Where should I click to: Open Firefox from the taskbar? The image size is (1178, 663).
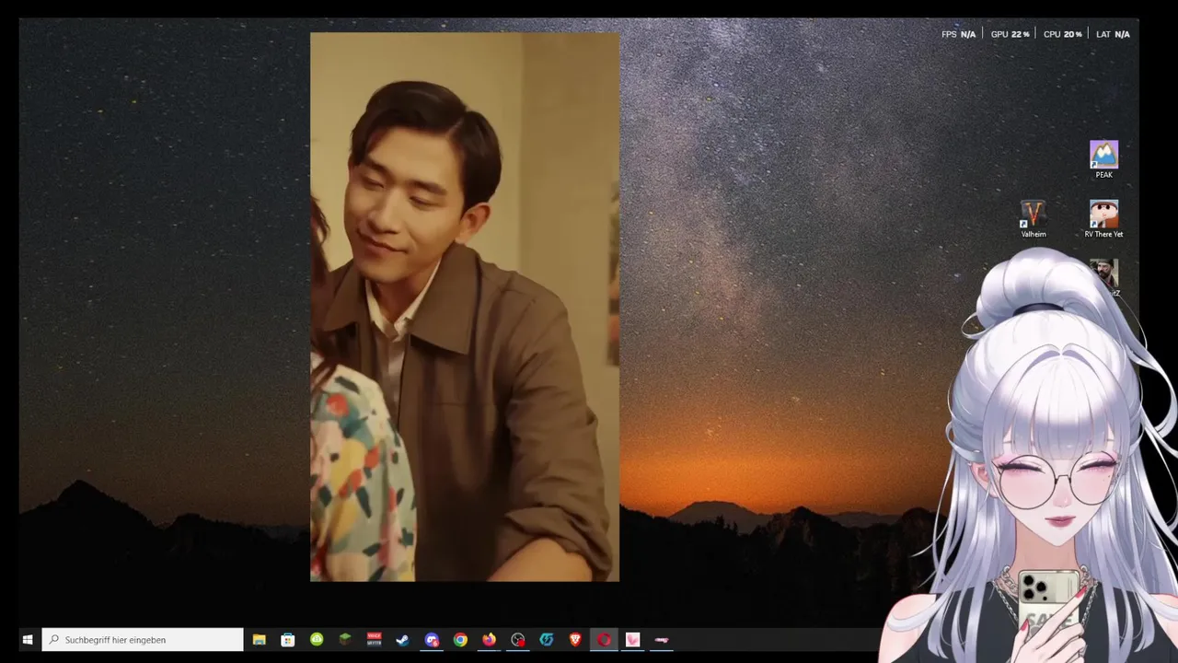[489, 640]
